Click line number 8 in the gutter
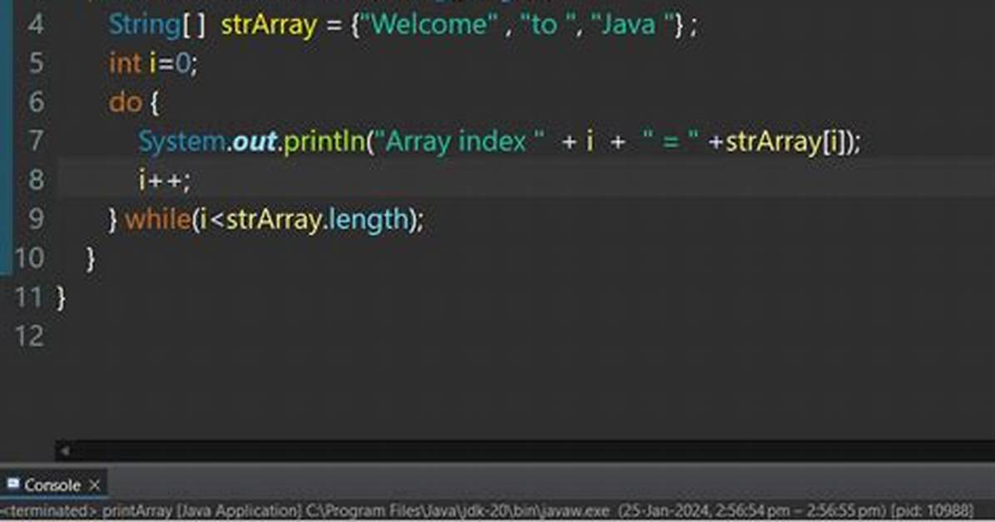Image resolution: width=995 pixels, height=522 pixels. (x=36, y=180)
